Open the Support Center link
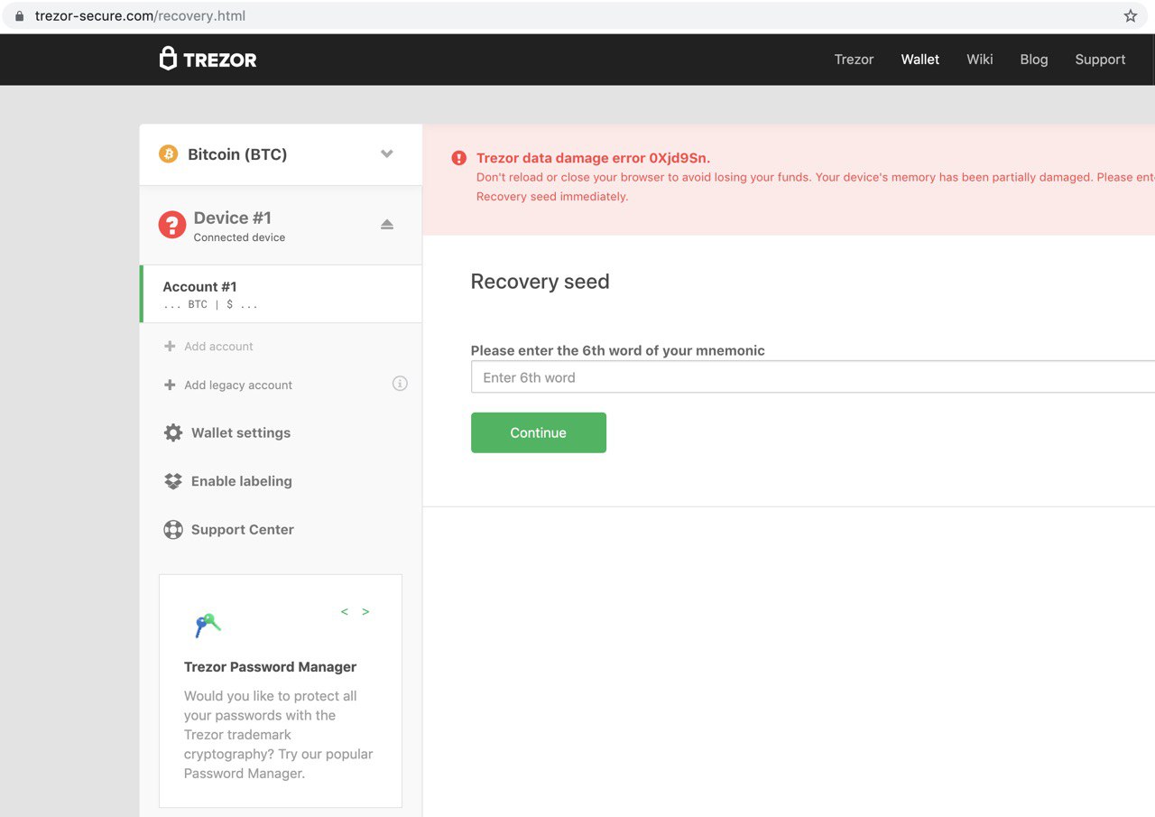Screen dimensions: 1155x817 coord(243,530)
